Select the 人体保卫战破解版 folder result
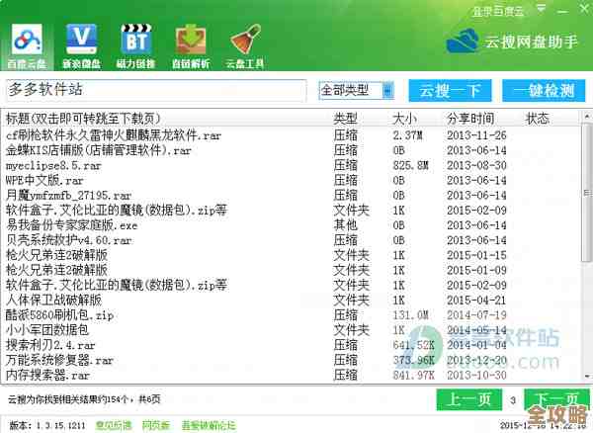 [x=292, y=301]
